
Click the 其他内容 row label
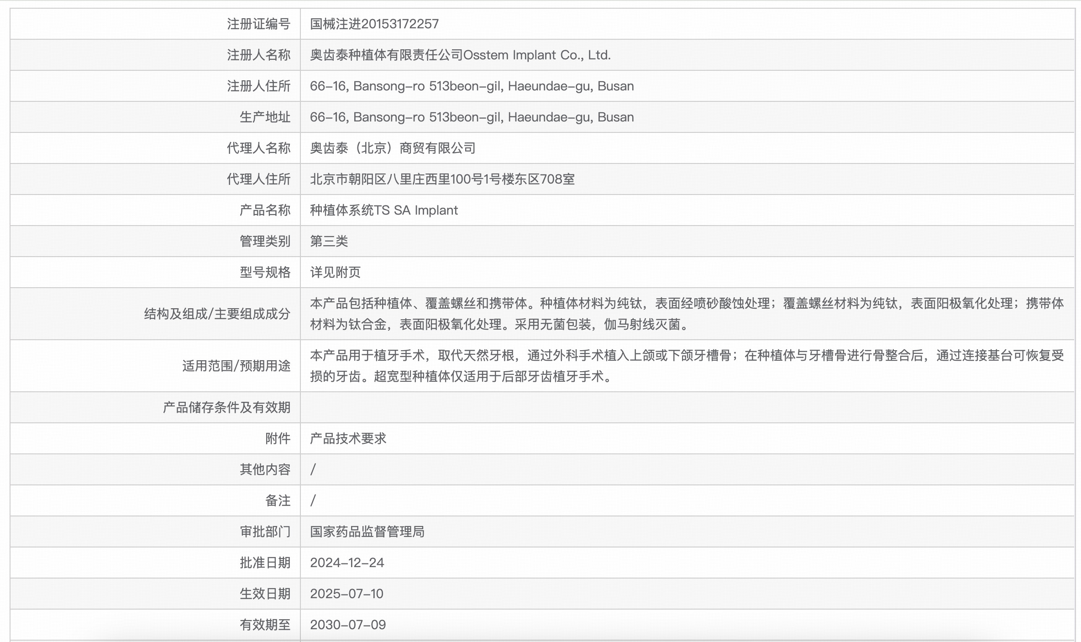coord(265,469)
